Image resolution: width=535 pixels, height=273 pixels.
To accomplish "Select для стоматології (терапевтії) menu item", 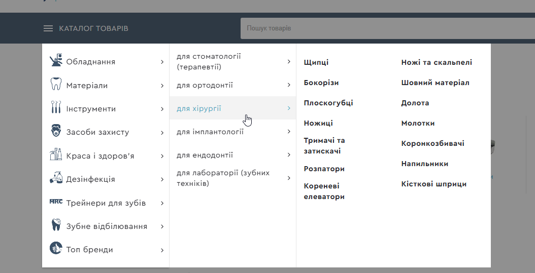I will pyautogui.click(x=209, y=61).
